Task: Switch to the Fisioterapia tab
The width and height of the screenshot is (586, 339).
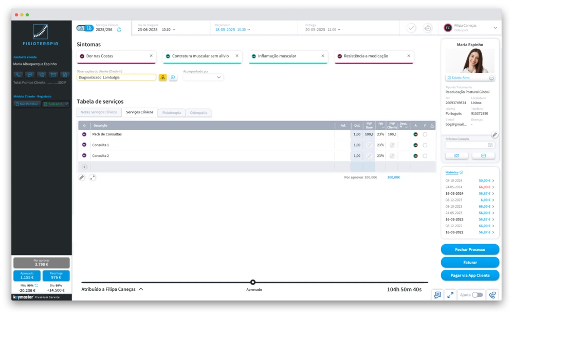Action: [172, 112]
